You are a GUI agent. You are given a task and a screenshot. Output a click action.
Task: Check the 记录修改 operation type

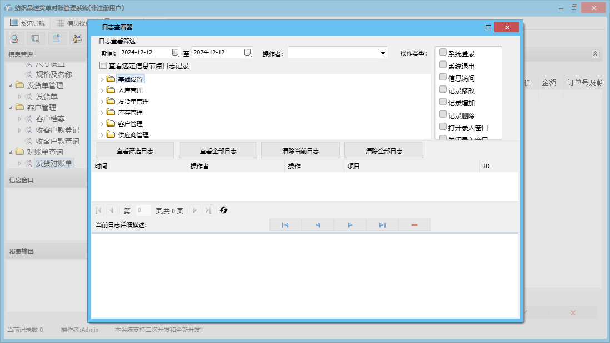(443, 90)
